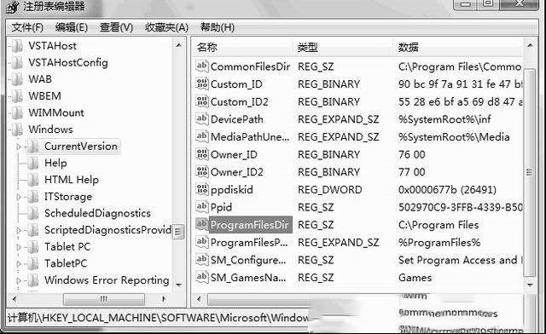Viewport: 546px width, 334px height.
Task: Select the VSTAHostConfig key
Action: [68, 63]
